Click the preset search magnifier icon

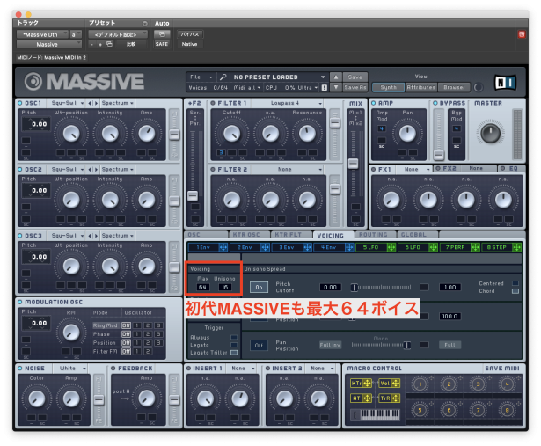[x=223, y=77]
